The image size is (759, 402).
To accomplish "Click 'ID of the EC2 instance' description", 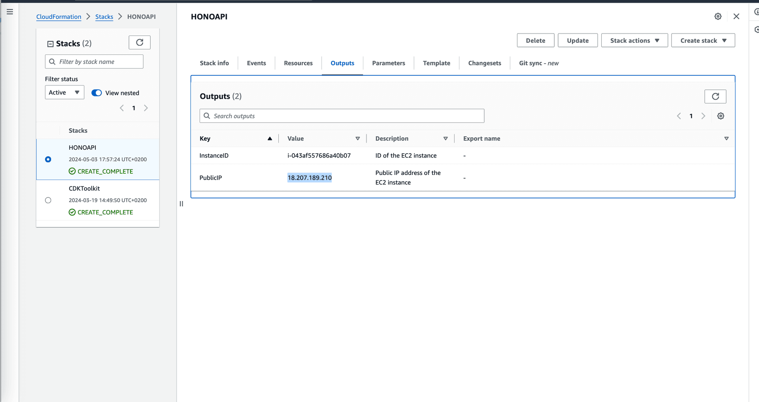I will (406, 156).
